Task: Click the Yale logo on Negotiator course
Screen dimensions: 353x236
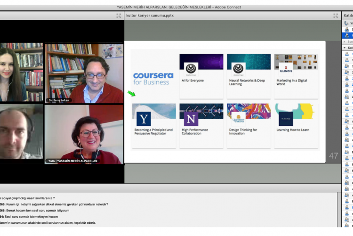Action: point(144,119)
